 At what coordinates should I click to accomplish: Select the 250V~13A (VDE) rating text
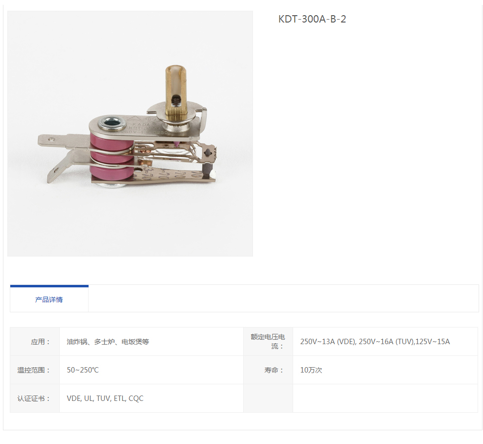[x=328, y=342]
